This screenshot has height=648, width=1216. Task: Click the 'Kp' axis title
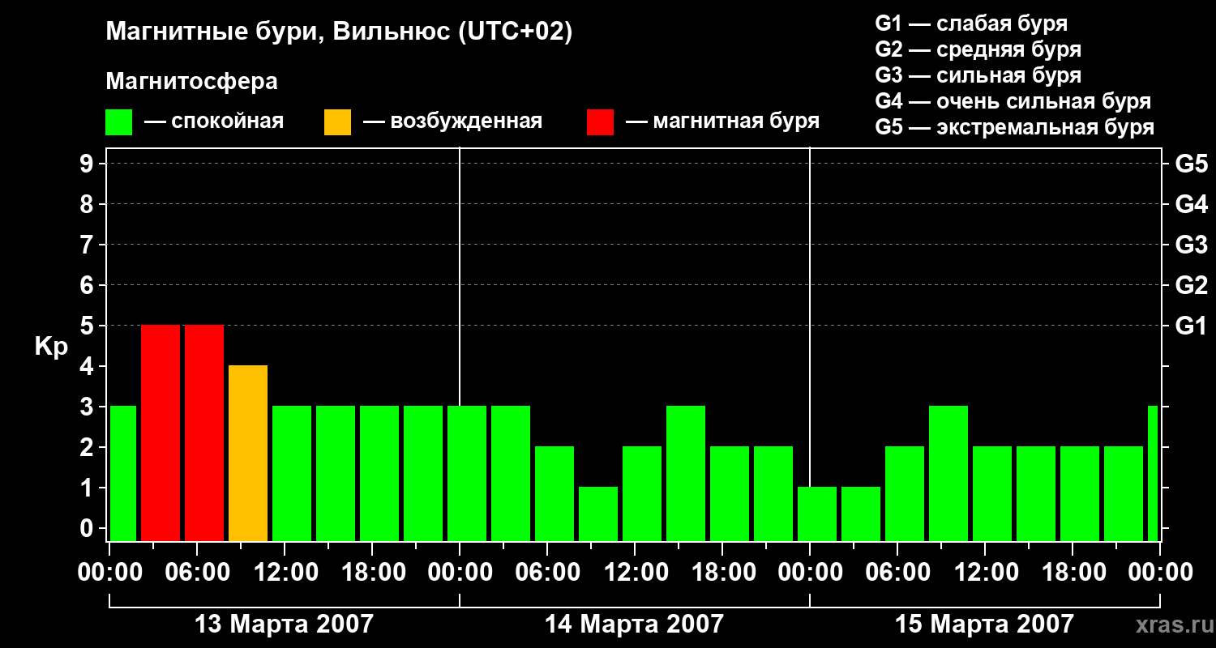point(51,347)
